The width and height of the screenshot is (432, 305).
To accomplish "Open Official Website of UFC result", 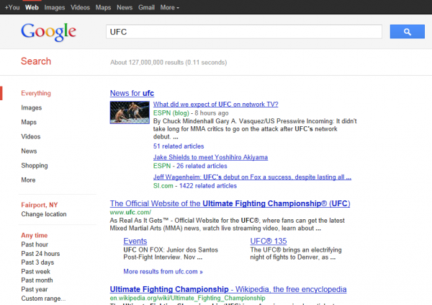I will (x=229, y=203).
